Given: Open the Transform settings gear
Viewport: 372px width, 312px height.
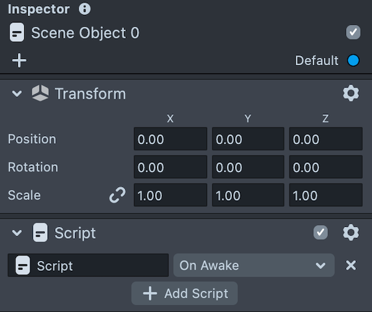Looking at the screenshot, I should [351, 94].
